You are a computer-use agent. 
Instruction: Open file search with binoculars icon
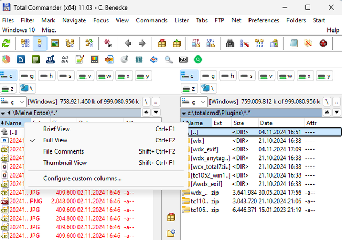click(x=230, y=43)
